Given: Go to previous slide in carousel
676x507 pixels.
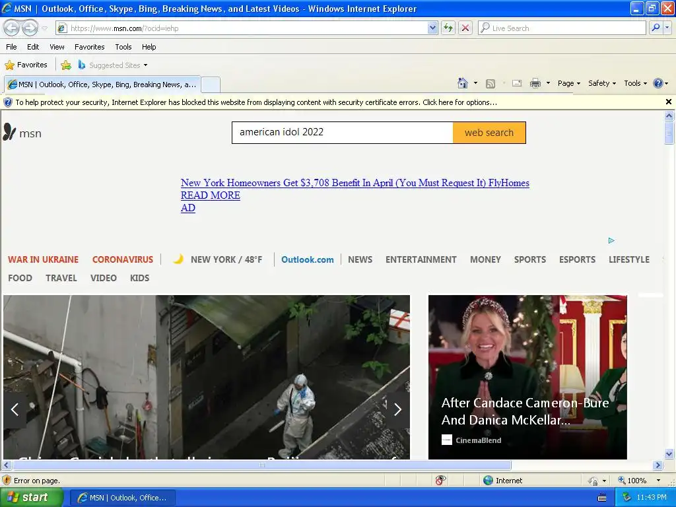Looking at the screenshot, I should (15, 409).
